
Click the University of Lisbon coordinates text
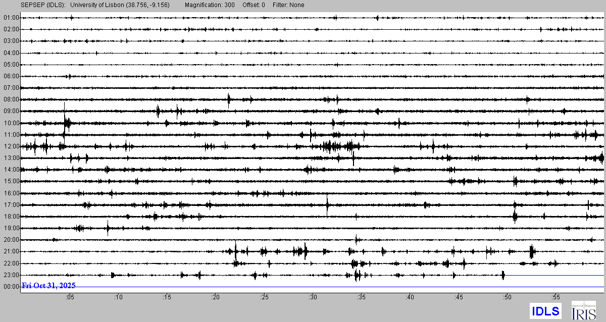pyautogui.click(x=120, y=5)
